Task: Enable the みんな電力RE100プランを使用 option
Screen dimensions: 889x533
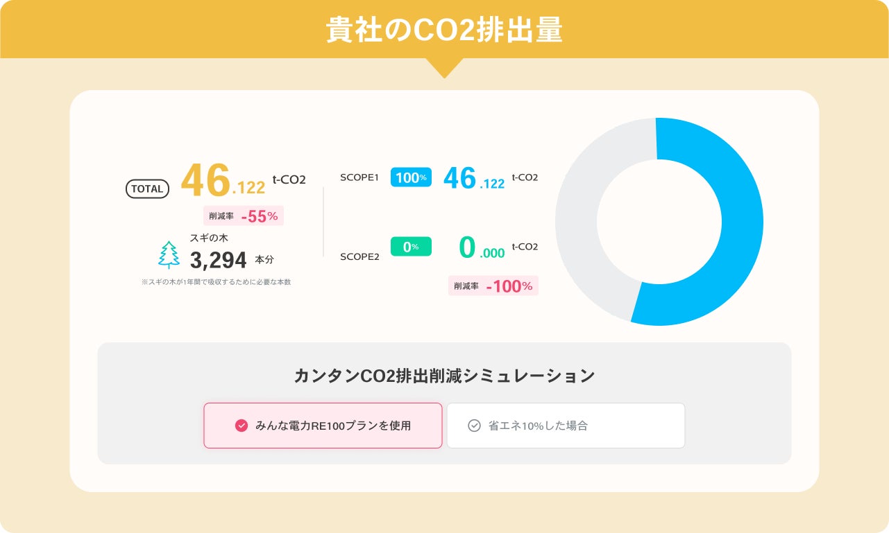Action: [x=323, y=426]
